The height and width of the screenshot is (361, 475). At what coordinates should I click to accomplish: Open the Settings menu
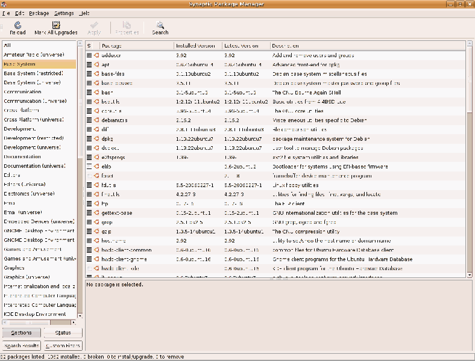pyautogui.click(x=64, y=13)
